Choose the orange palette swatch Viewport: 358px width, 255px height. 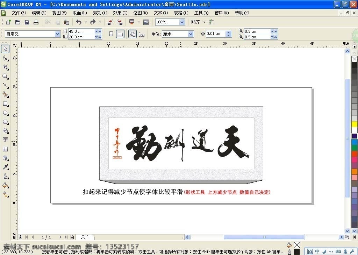[x=355, y=172]
